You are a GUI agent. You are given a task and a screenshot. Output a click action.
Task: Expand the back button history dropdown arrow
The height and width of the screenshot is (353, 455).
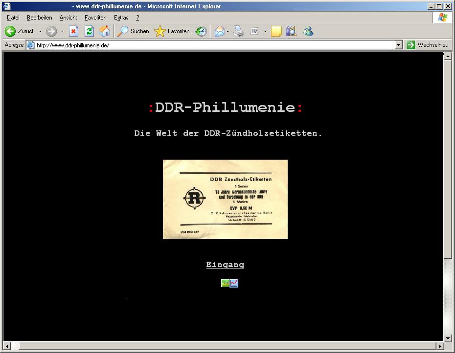click(x=40, y=31)
